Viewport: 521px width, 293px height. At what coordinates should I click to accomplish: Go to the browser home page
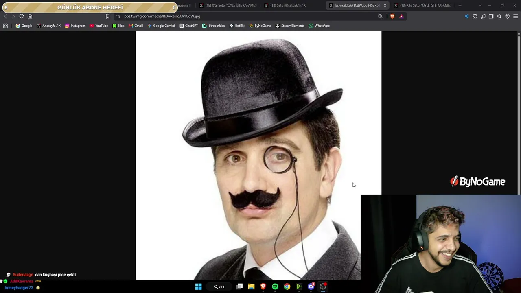pyautogui.click(x=30, y=16)
